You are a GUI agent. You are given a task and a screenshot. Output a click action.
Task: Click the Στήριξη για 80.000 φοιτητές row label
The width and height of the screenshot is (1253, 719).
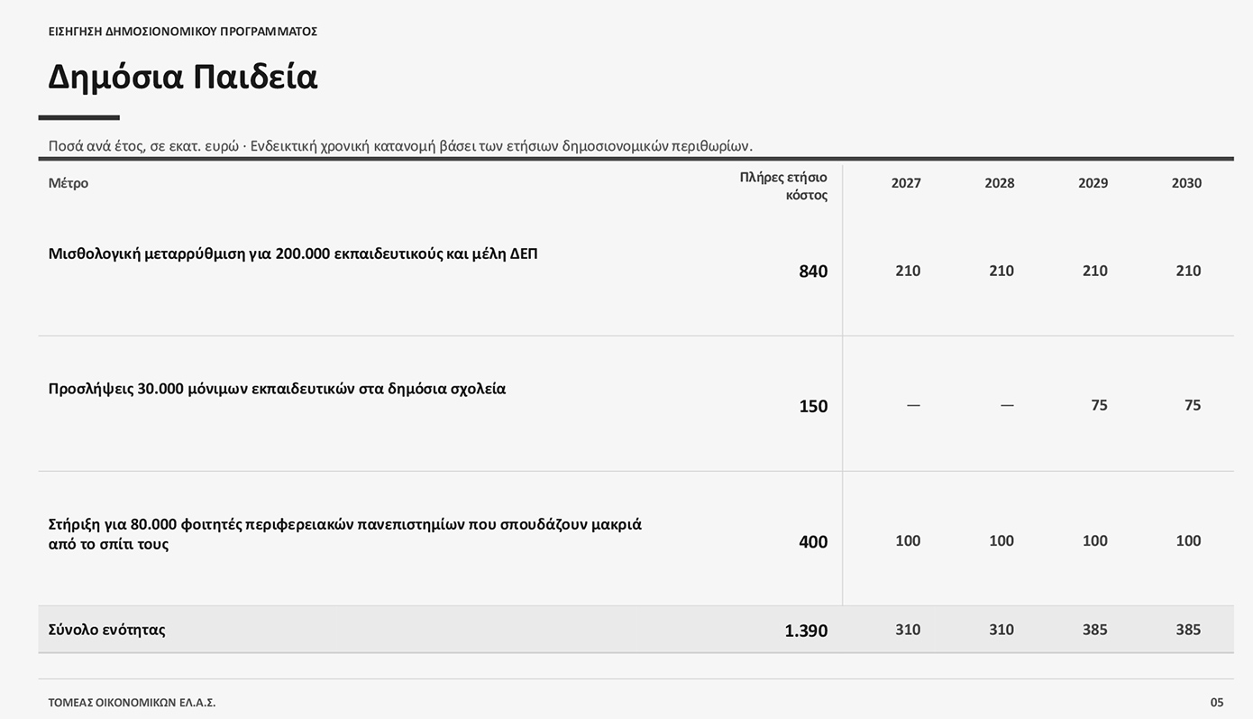(345, 534)
